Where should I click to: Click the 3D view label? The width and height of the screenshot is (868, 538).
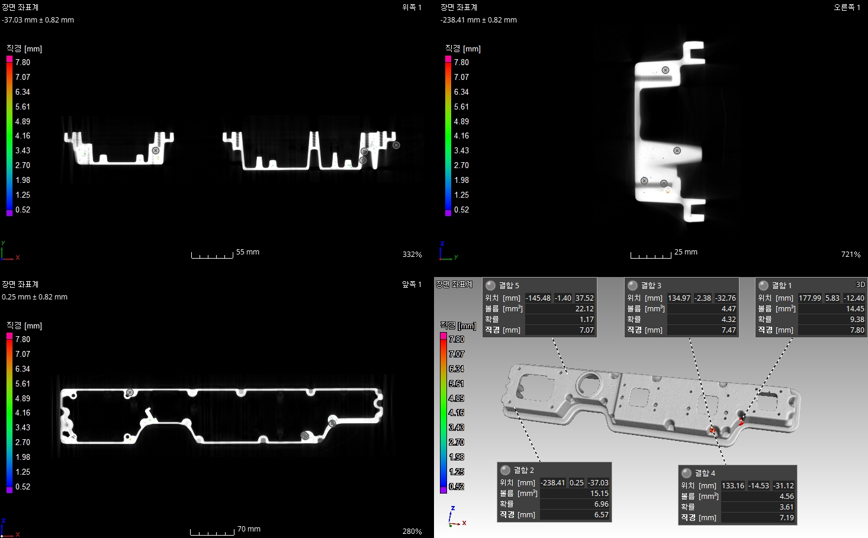click(x=860, y=285)
